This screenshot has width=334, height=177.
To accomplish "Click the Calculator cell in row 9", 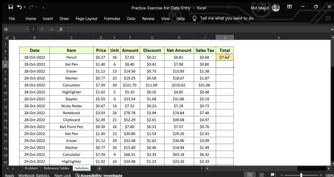I will pos(71,85).
